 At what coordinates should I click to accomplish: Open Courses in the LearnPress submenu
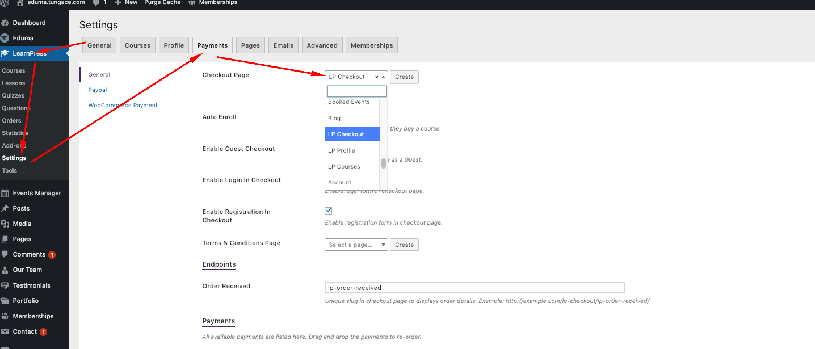(14, 71)
